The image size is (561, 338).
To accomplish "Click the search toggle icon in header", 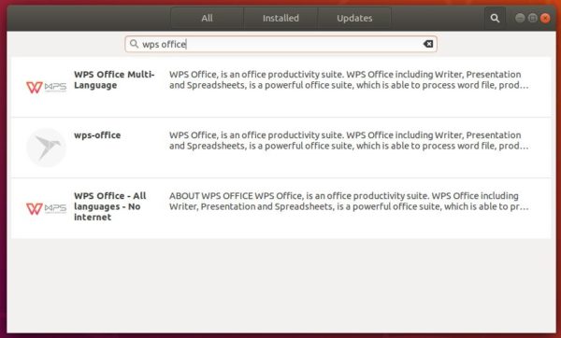I will pyautogui.click(x=495, y=19).
